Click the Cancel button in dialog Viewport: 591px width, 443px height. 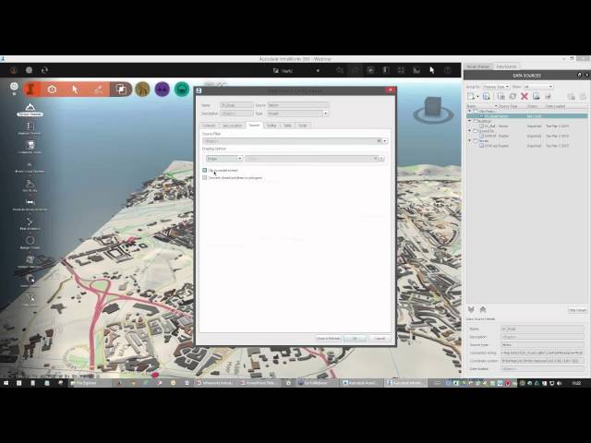click(x=380, y=339)
